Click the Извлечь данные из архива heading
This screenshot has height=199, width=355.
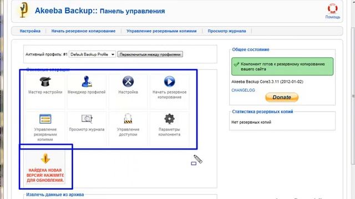(55, 195)
